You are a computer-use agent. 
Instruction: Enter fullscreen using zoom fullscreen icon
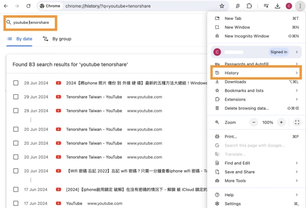click(297, 122)
